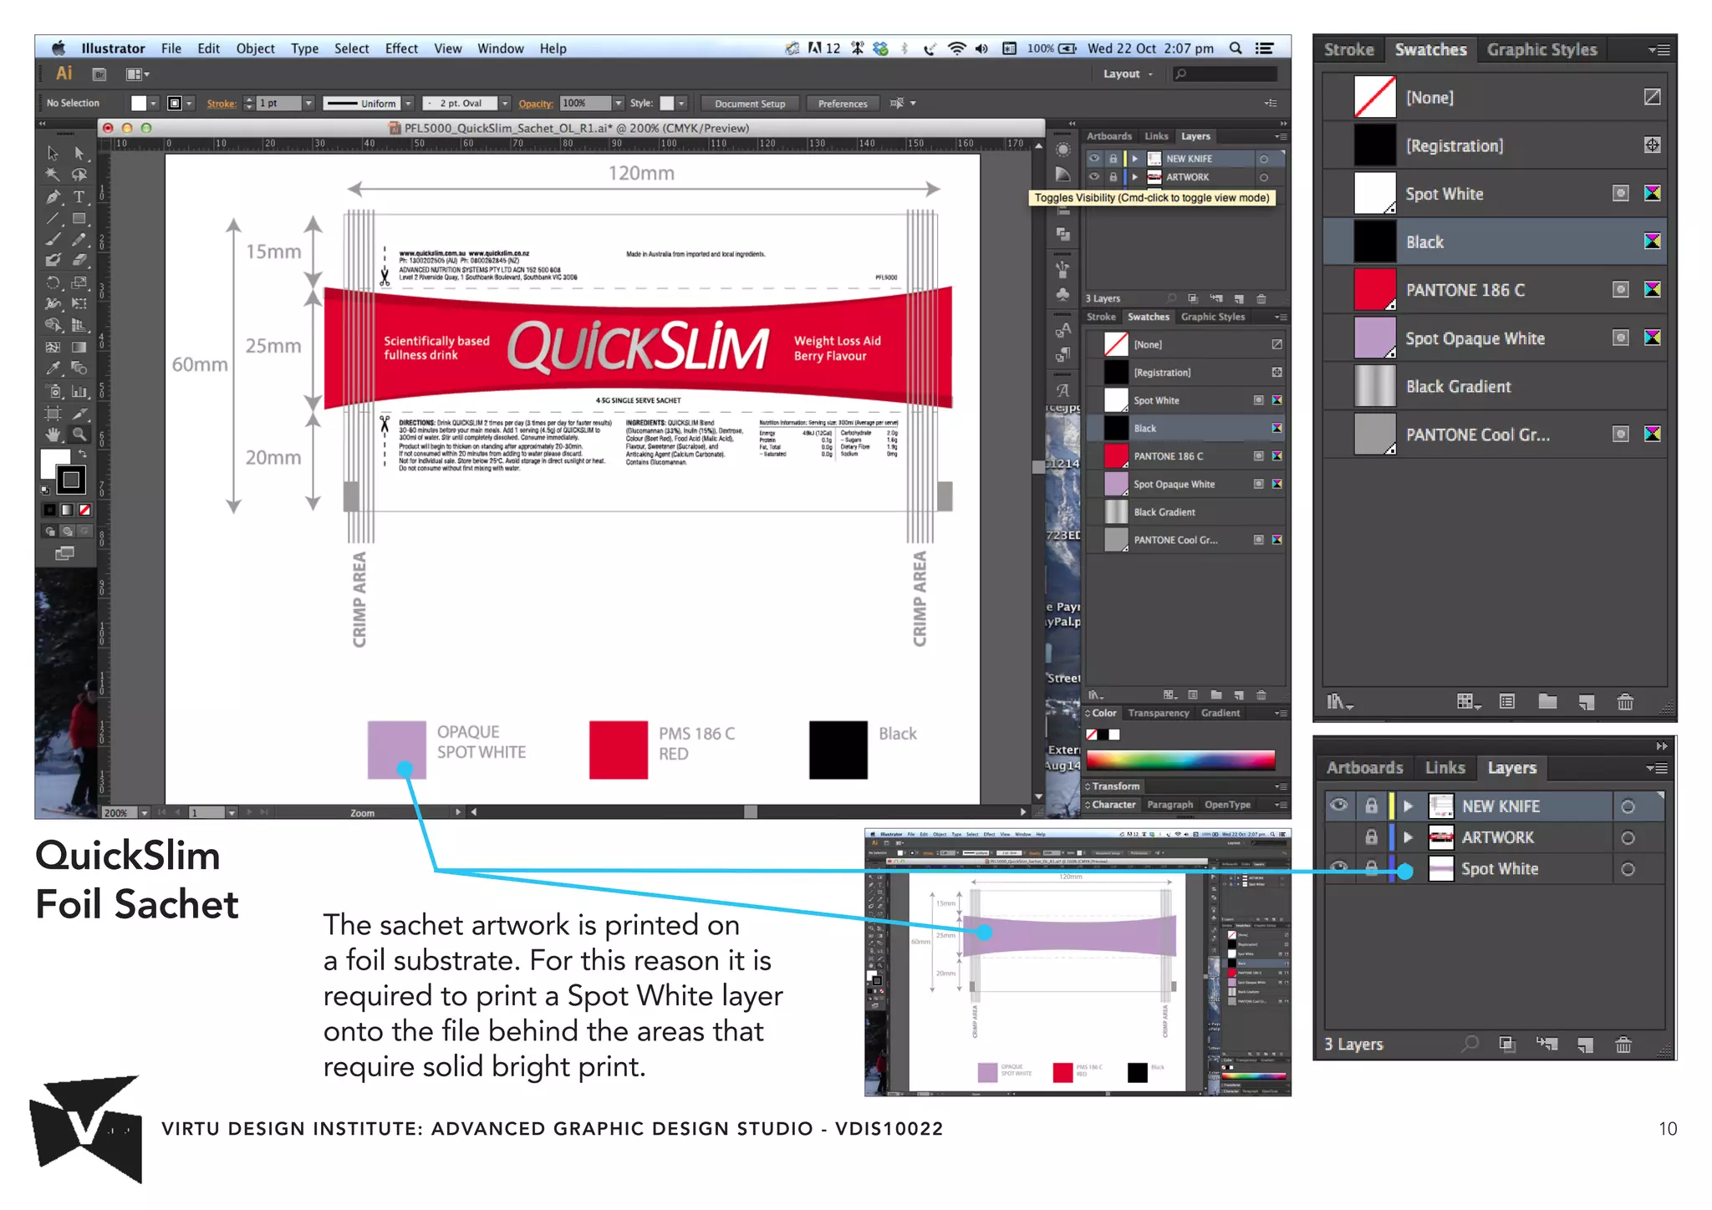The height and width of the screenshot is (1210, 1712).
Task: Toggle Spot White layer visibility eye in enlarged Layers panel
Action: pos(1339,867)
